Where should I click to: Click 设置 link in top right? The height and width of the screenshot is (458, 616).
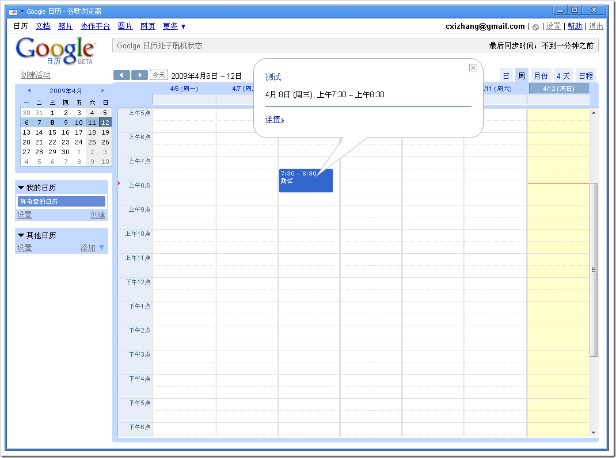pos(553,26)
